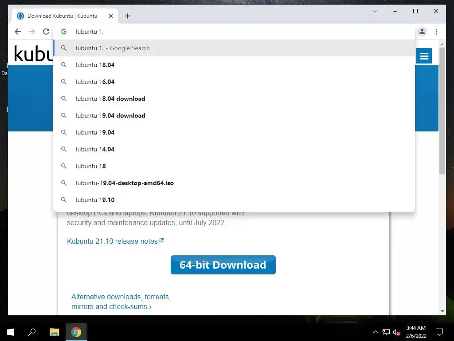
Task: Open Alternative downloads, torrents, mirrors link
Action: tap(121, 301)
